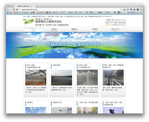Open the Yahoo bookmark
This screenshot has height=122, width=149.
pos(17,12)
